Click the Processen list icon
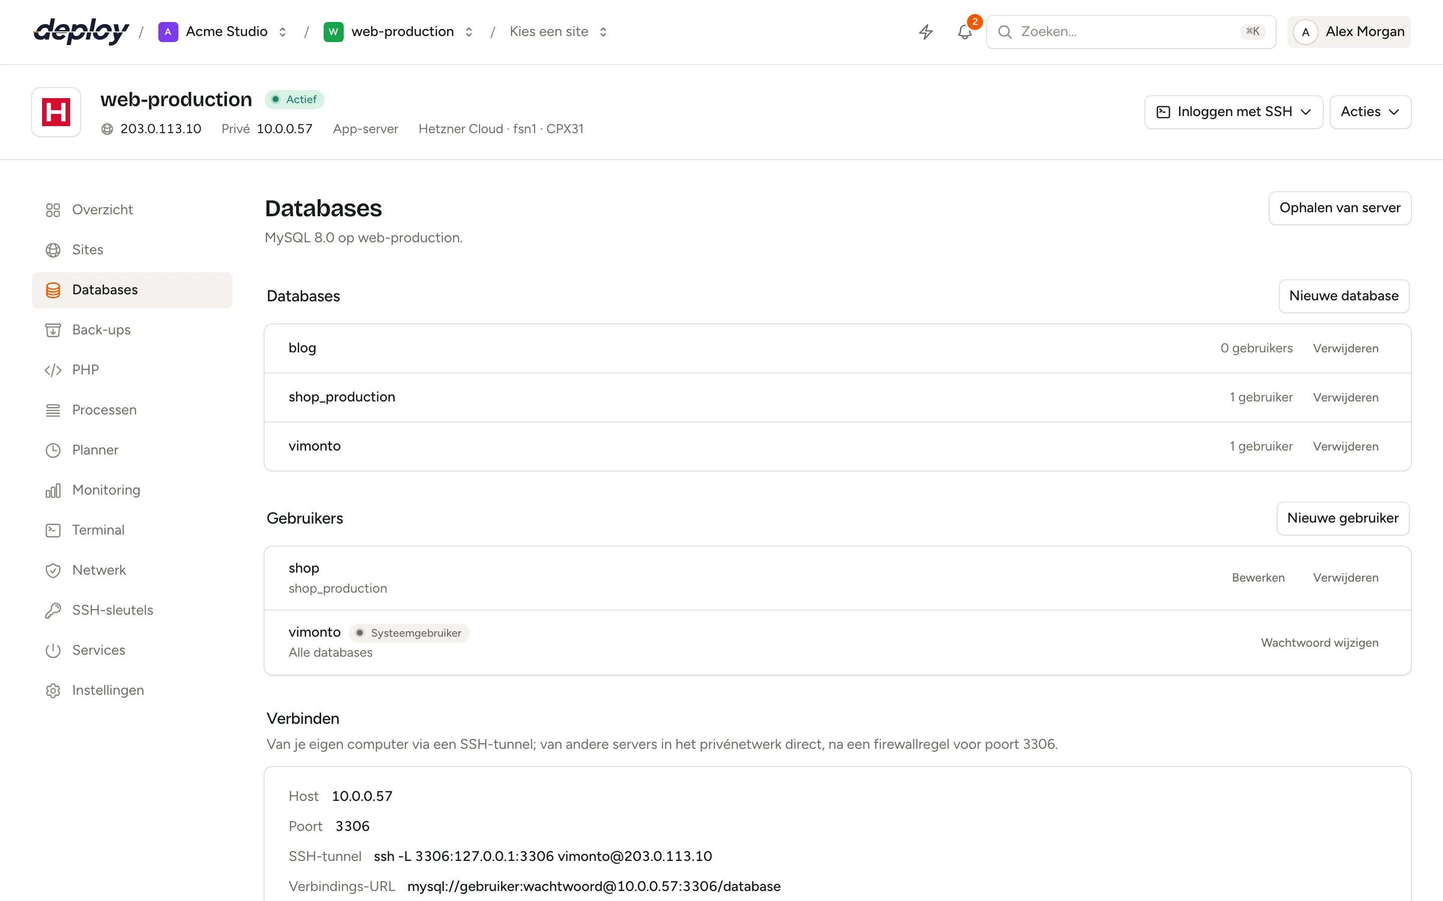Image resolution: width=1443 pixels, height=901 pixels. [x=53, y=410]
